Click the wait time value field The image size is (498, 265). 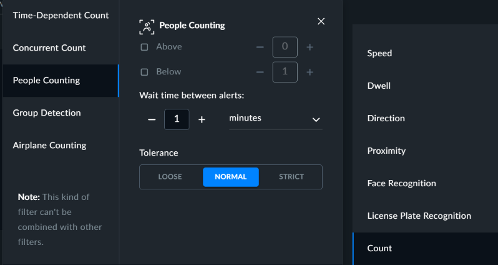pyautogui.click(x=177, y=119)
